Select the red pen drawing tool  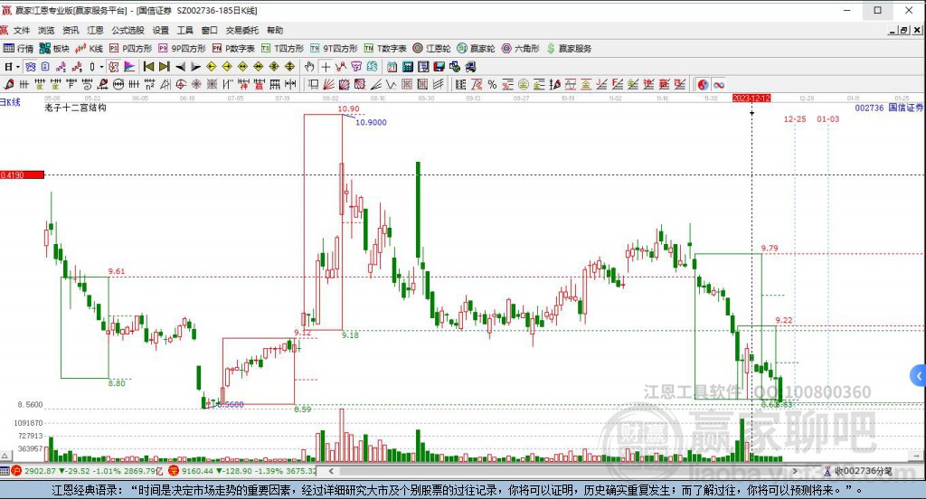(x=9, y=85)
